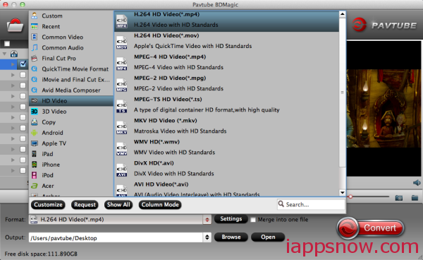Screen dimensions: 423x260
Task: Click the iPod device icon
Action: click(x=35, y=175)
